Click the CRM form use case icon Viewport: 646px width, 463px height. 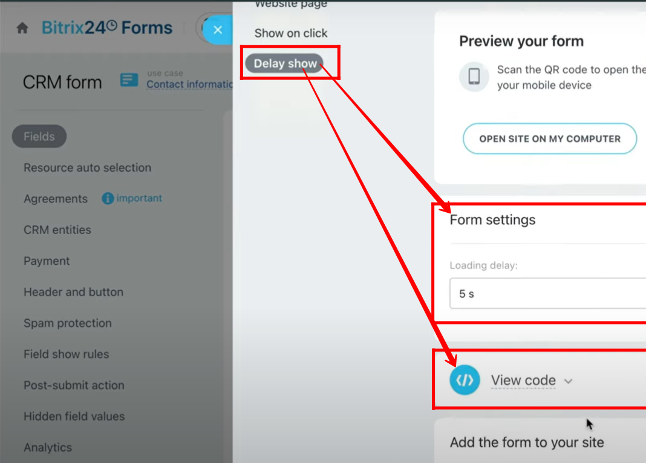(x=129, y=79)
